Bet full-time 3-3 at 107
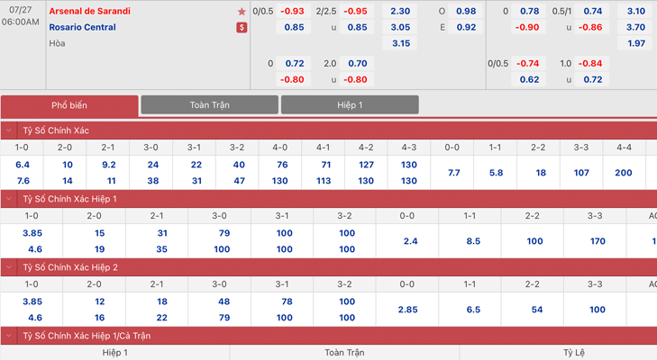The height and width of the screenshot is (360, 657). (x=580, y=173)
